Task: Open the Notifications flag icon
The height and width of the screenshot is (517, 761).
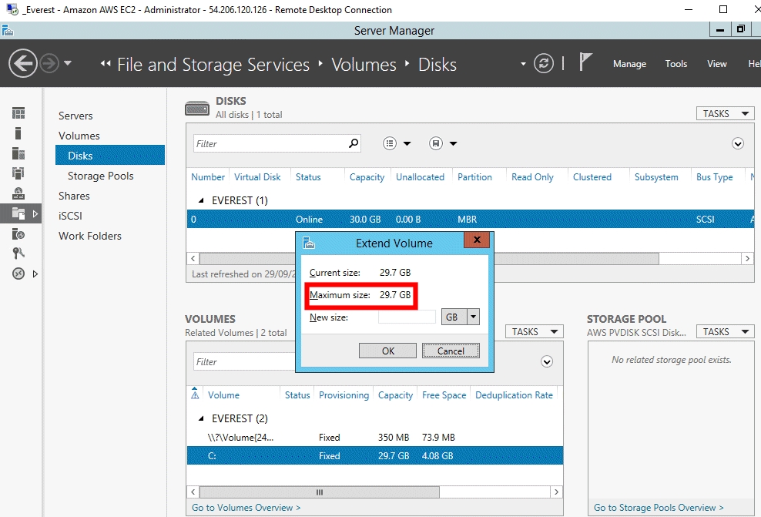Action: [x=585, y=62]
